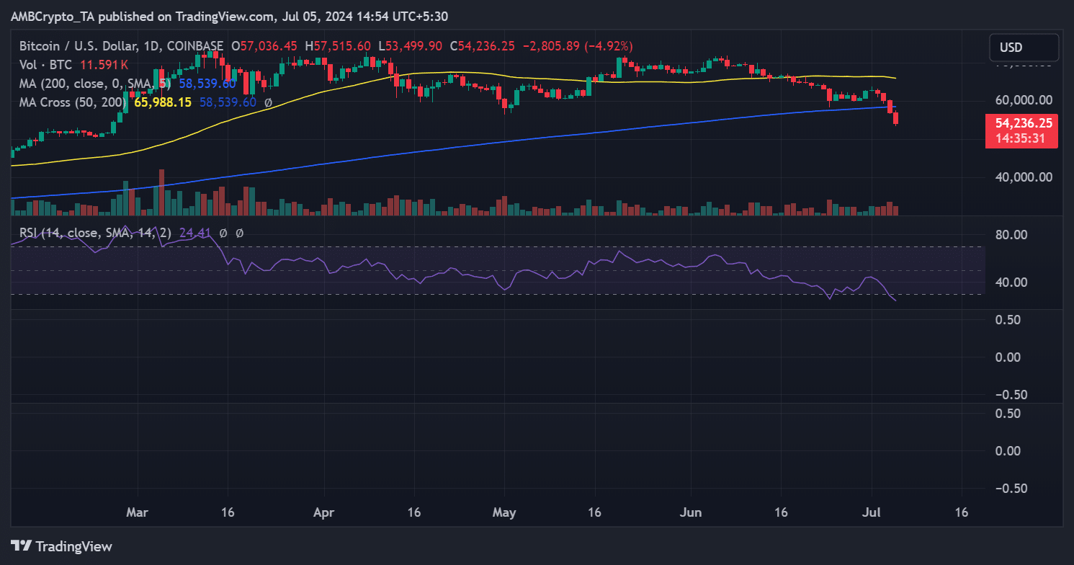The width and height of the screenshot is (1074, 565).
Task: Click the blue 58,539.60 value on the MA 200 line
Action: [x=207, y=84]
